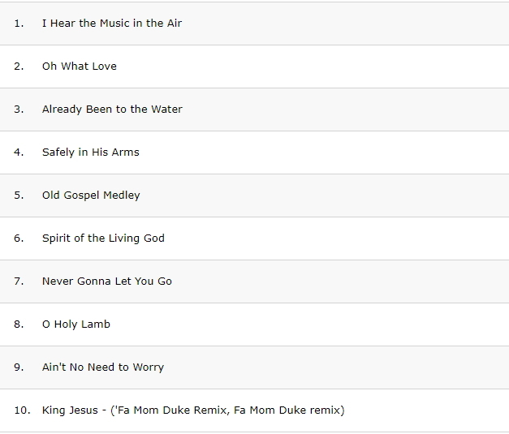Click track number 6 label
The height and width of the screenshot is (434, 509).
click(19, 238)
